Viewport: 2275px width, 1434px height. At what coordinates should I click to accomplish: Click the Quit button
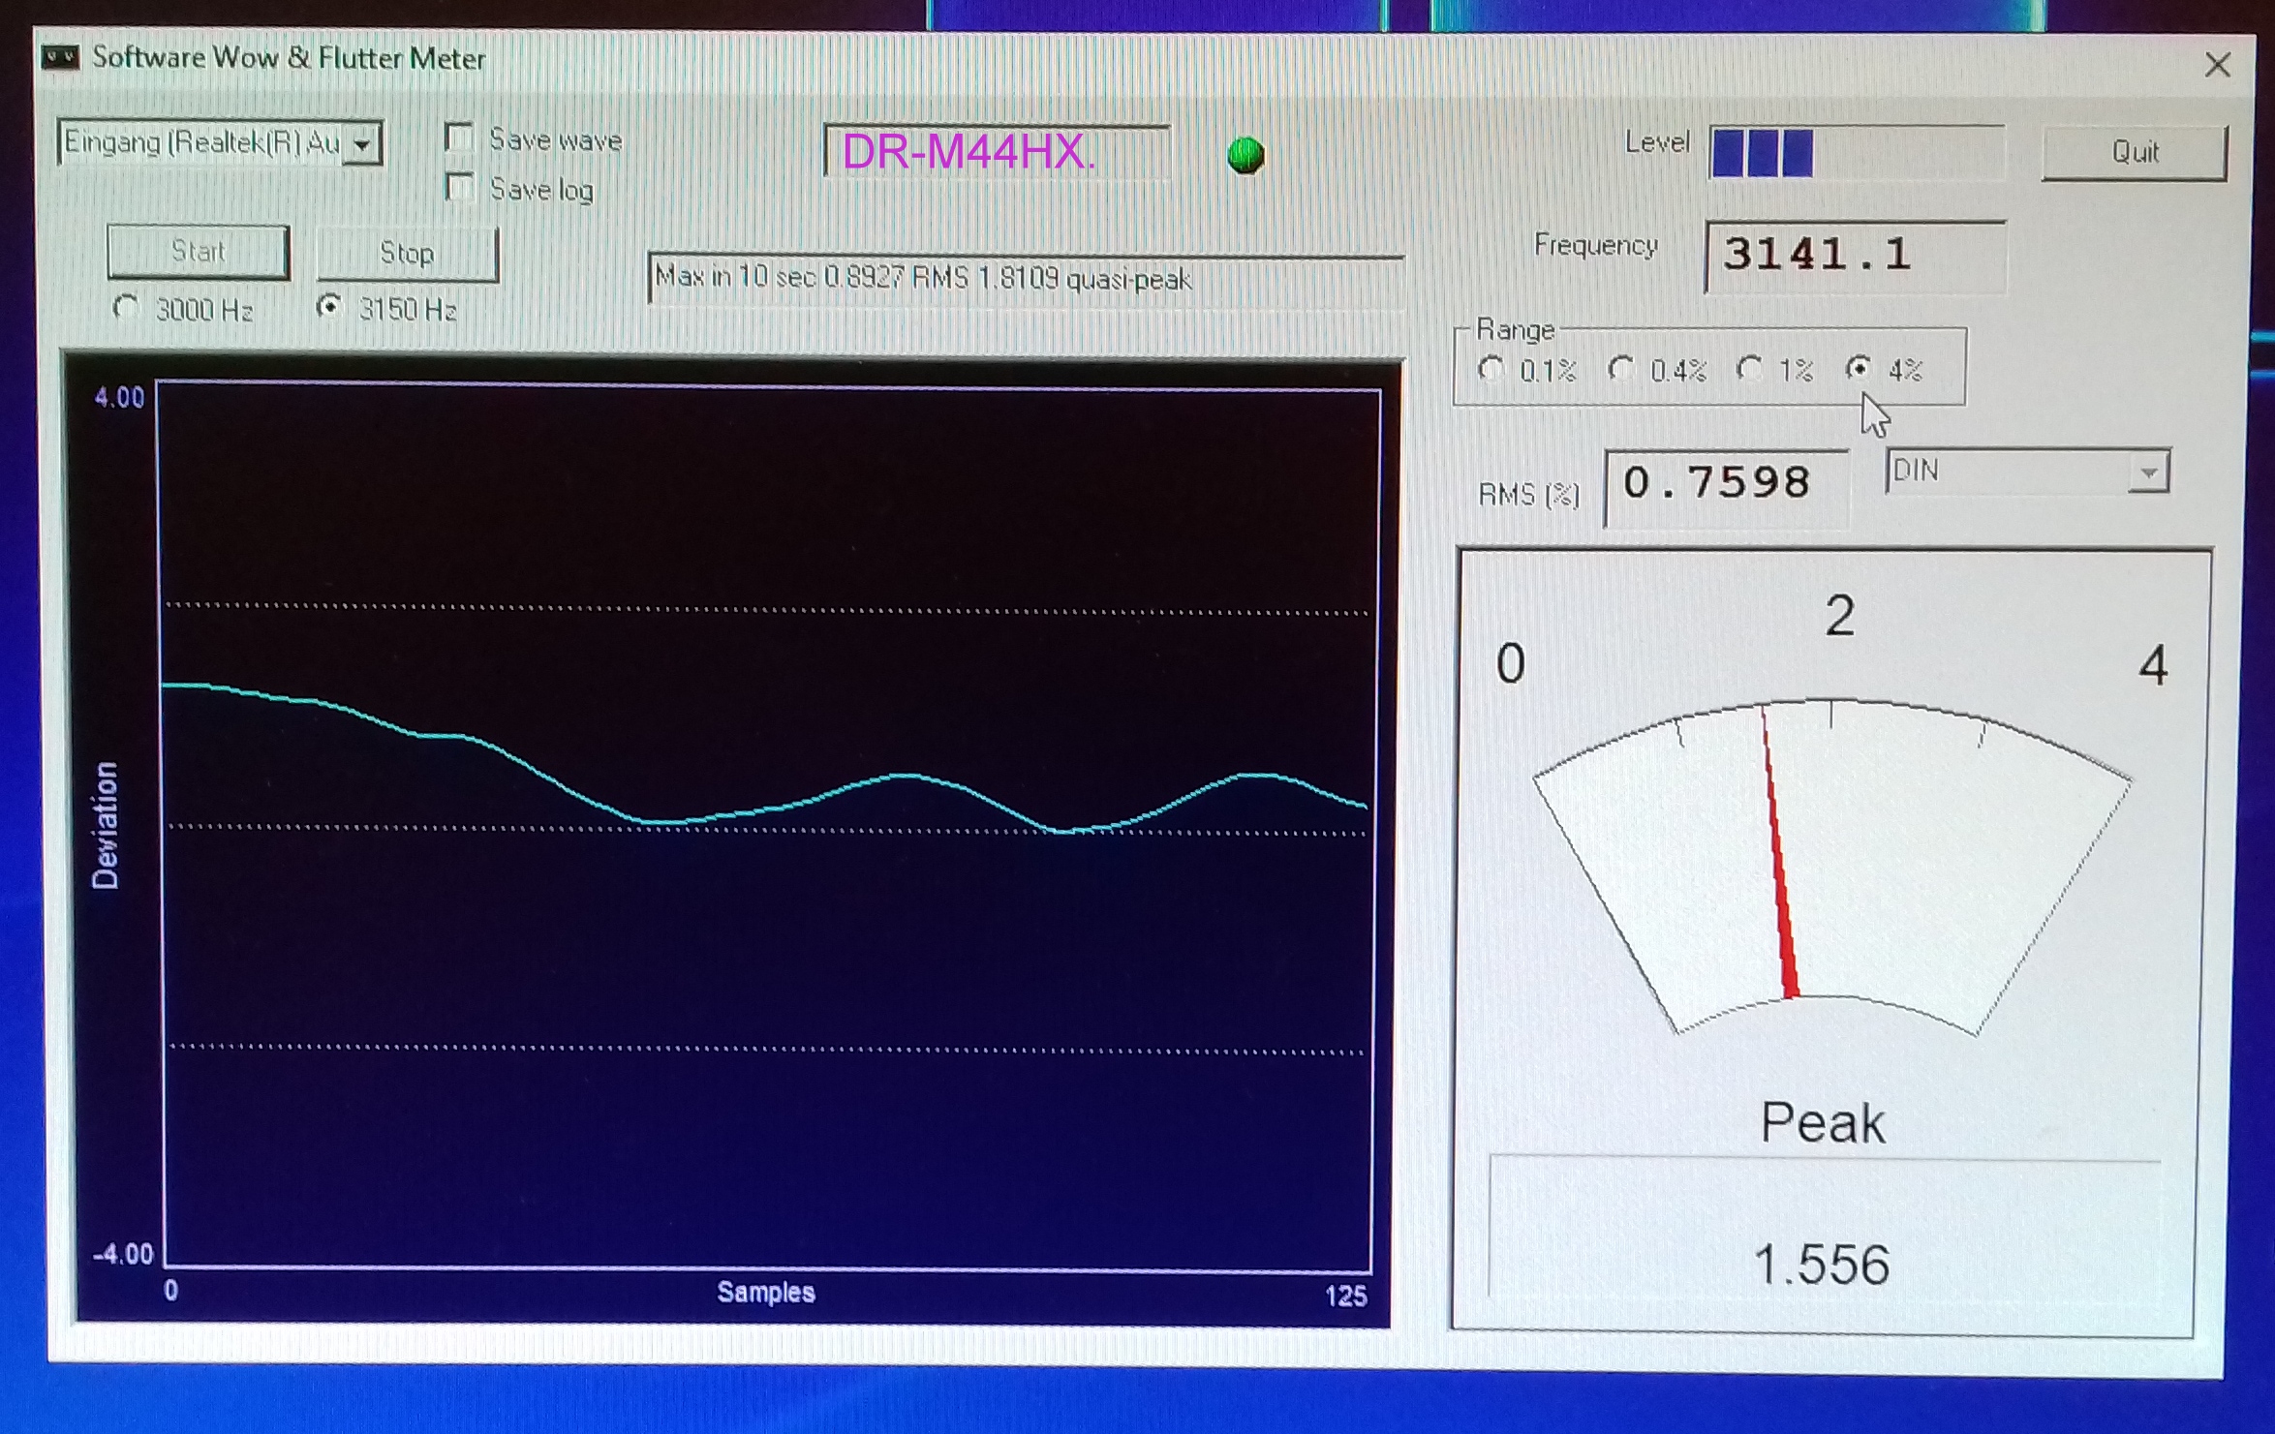point(2135,152)
